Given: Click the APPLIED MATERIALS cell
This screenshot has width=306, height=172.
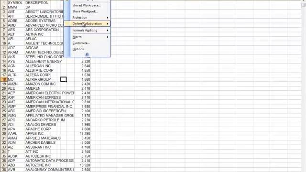Looking at the screenshot, I should 43,138.
